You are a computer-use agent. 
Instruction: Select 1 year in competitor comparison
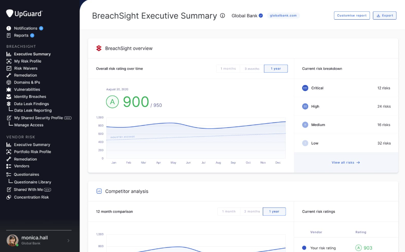coord(274,211)
